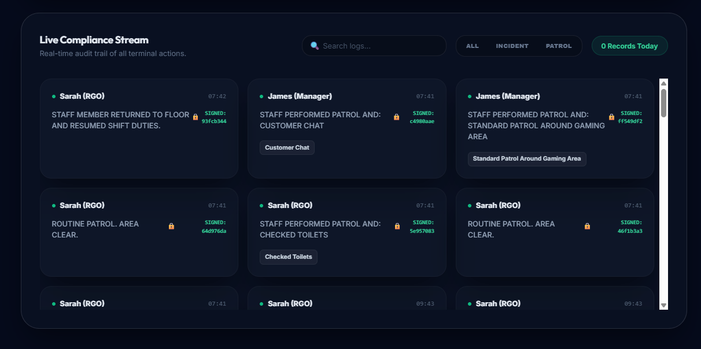Click lock icon on signature 93fcb344 card

pos(195,117)
